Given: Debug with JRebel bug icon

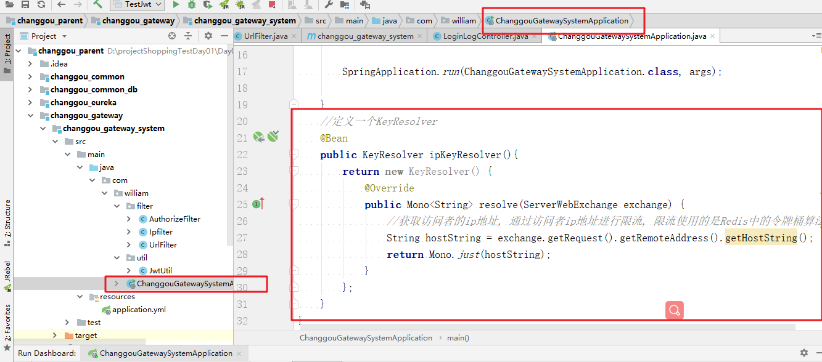Looking at the screenshot, I should pyautogui.click(x=239, y=4).
